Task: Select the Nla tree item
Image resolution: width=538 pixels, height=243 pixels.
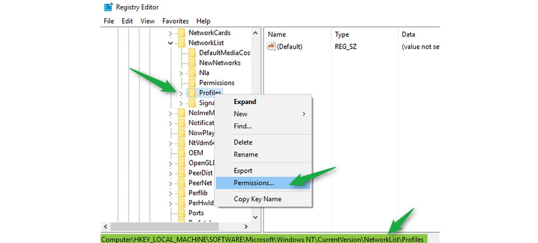Action: click(x=204, y=73)
